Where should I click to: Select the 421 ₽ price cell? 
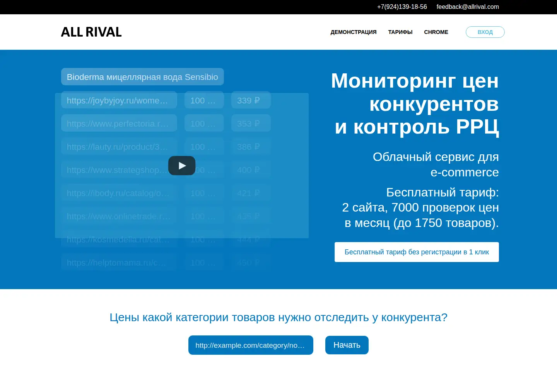tap(251, 193)
